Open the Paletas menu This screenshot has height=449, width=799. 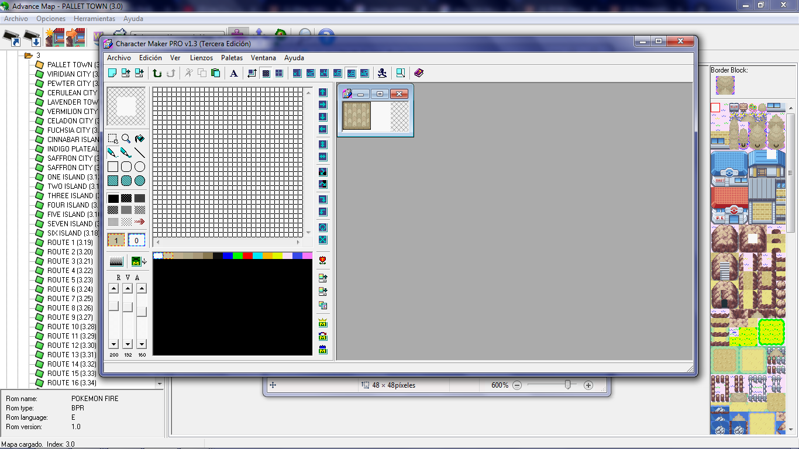tap(232, 58)
